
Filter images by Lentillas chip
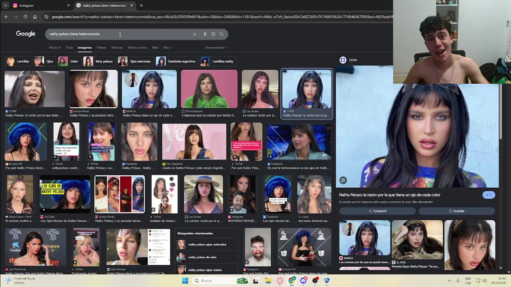pyautogui.click(x=18, y=61)
